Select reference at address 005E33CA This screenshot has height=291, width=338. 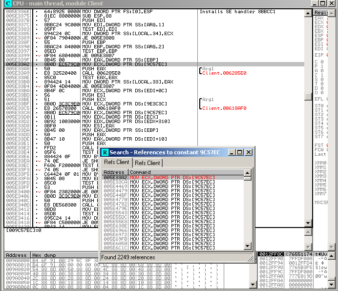coord(114,182)
